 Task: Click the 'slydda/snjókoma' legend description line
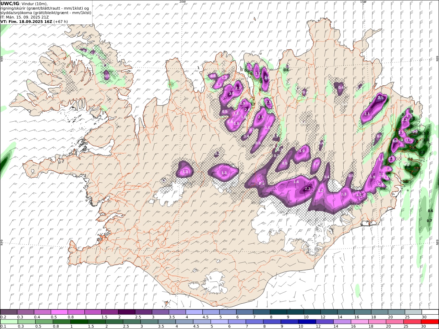[x=46, y=12]
